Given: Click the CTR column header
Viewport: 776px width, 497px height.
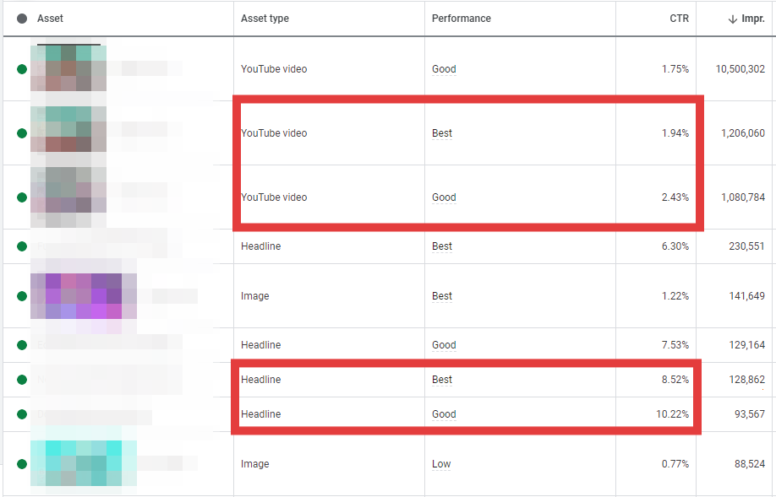Looking at the screenshot, I should coord(679,19).
